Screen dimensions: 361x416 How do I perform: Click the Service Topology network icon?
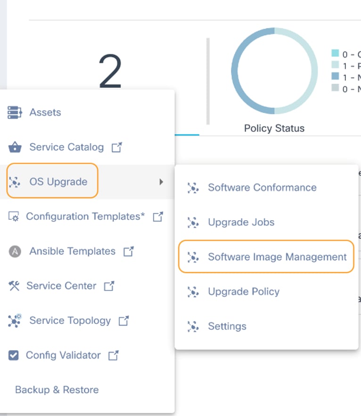(x=15, y=320)
